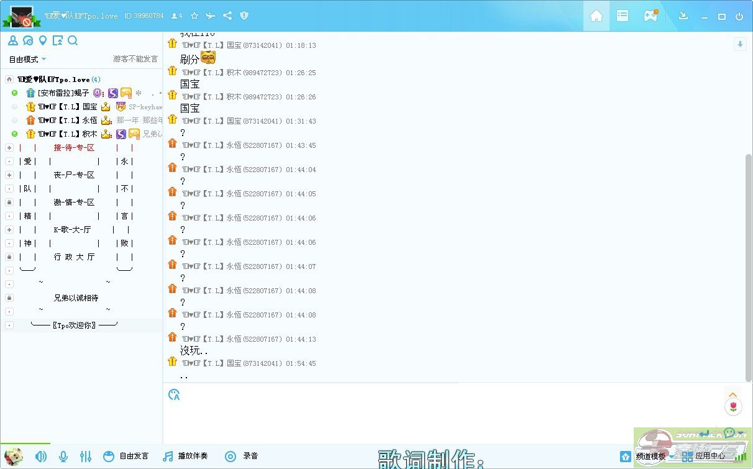Mute the speaker volume icon
Screen dimensions: 753x469
[x=41, y=457]
